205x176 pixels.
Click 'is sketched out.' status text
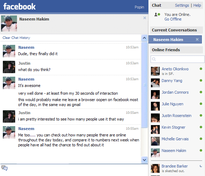[x=173, y=171]
